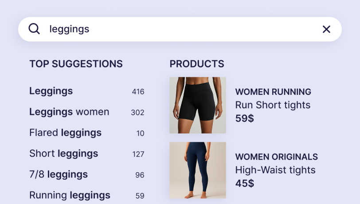Select the "Leggings" top suggestion

[x=51, y=91]
